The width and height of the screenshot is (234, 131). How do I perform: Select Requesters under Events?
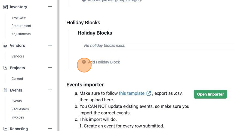tap(20, 109)
